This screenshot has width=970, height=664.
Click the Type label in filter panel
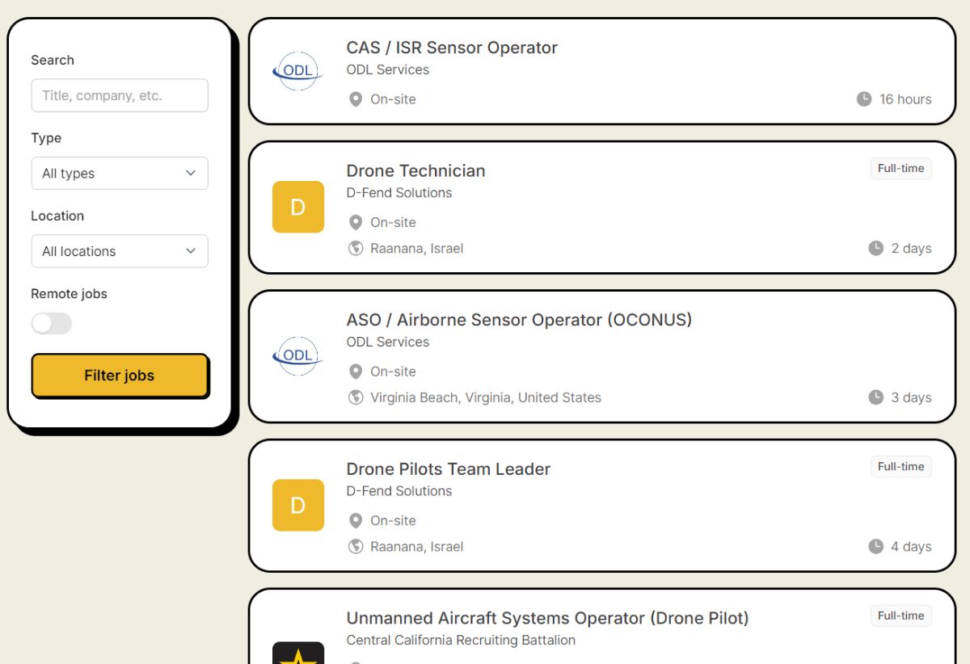click(x=46, y=138)
